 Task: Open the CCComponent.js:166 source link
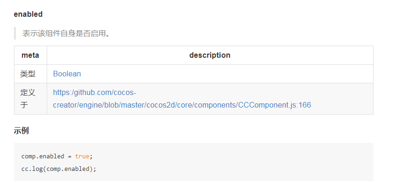274,105
